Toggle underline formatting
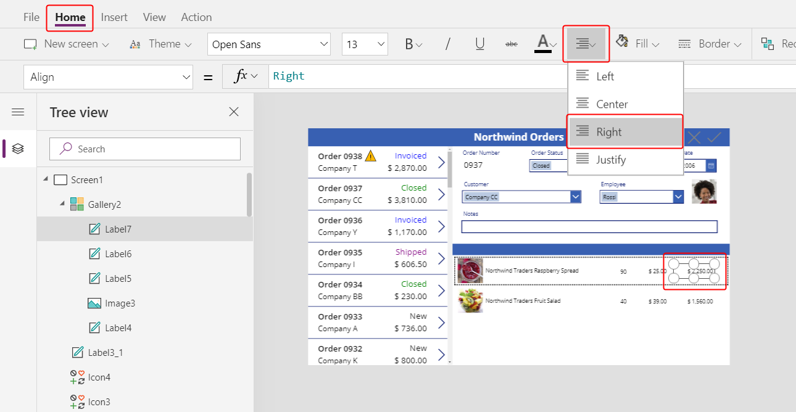 coord(479,44)
